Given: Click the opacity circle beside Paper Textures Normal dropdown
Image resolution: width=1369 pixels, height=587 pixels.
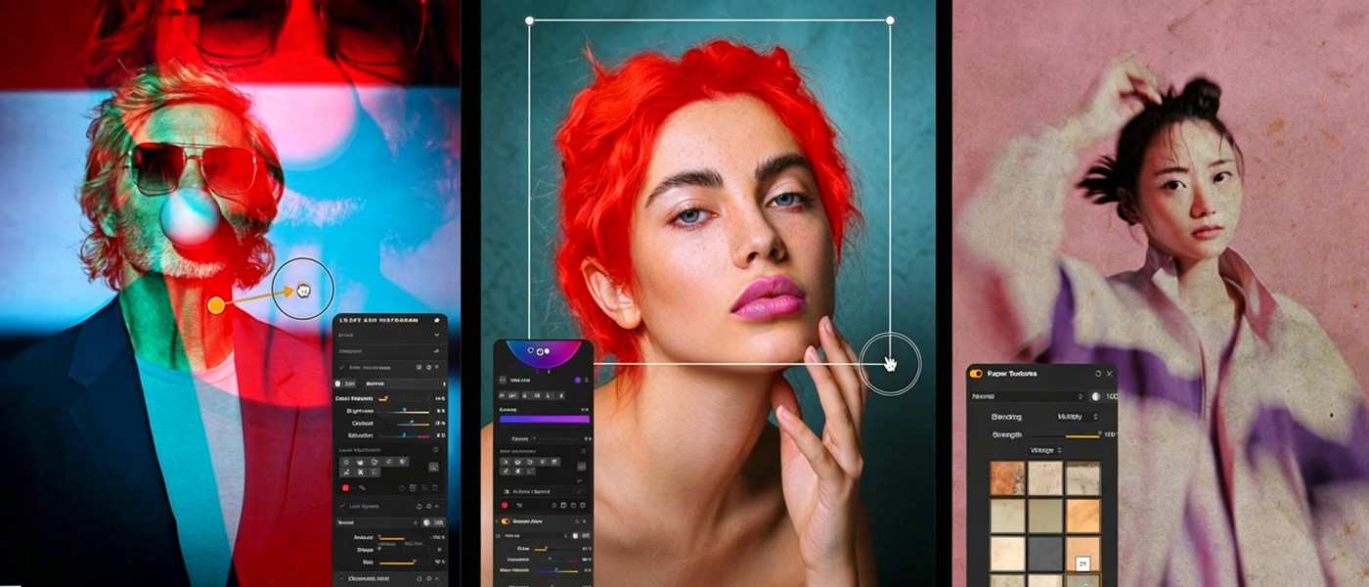Looking at the screenshot, I should coord(1096,396).
